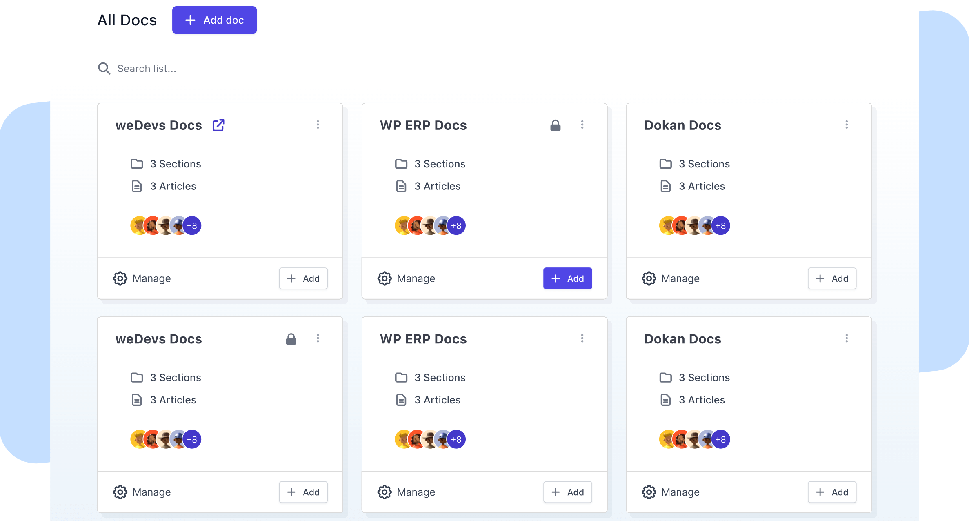Screen dimensions: 969x521
Task: Click folder icon next to Sections in top WP ERP card
Action: [401, 164]
